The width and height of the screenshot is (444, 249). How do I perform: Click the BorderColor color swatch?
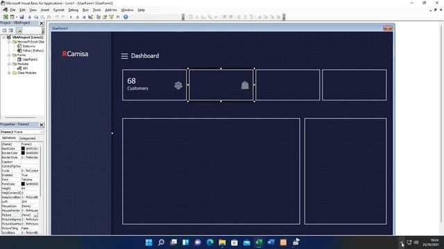(x=23, y=153)
